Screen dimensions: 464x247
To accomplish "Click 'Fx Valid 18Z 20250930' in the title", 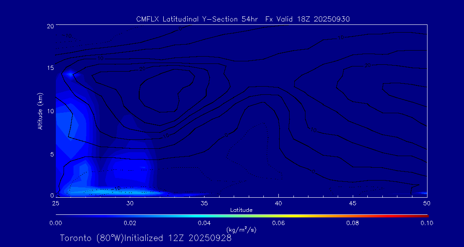I will coord(308,19).
